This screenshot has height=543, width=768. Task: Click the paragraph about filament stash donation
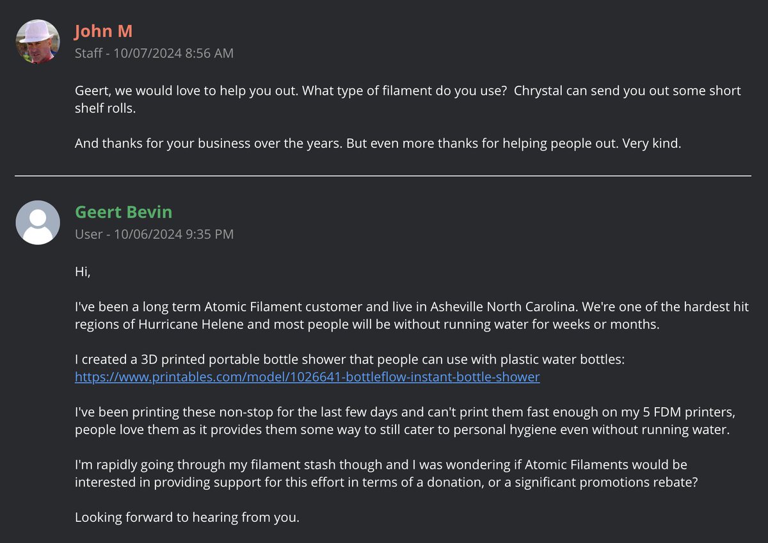tap(386, 473)
